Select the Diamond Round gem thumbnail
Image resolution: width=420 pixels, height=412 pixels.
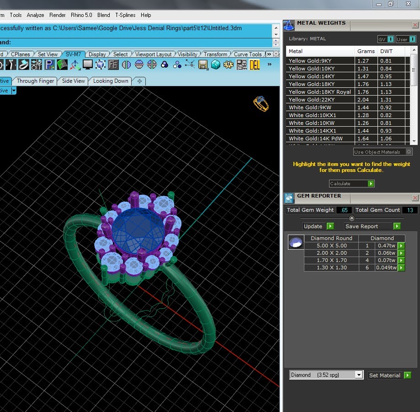(x=296, y=242)
